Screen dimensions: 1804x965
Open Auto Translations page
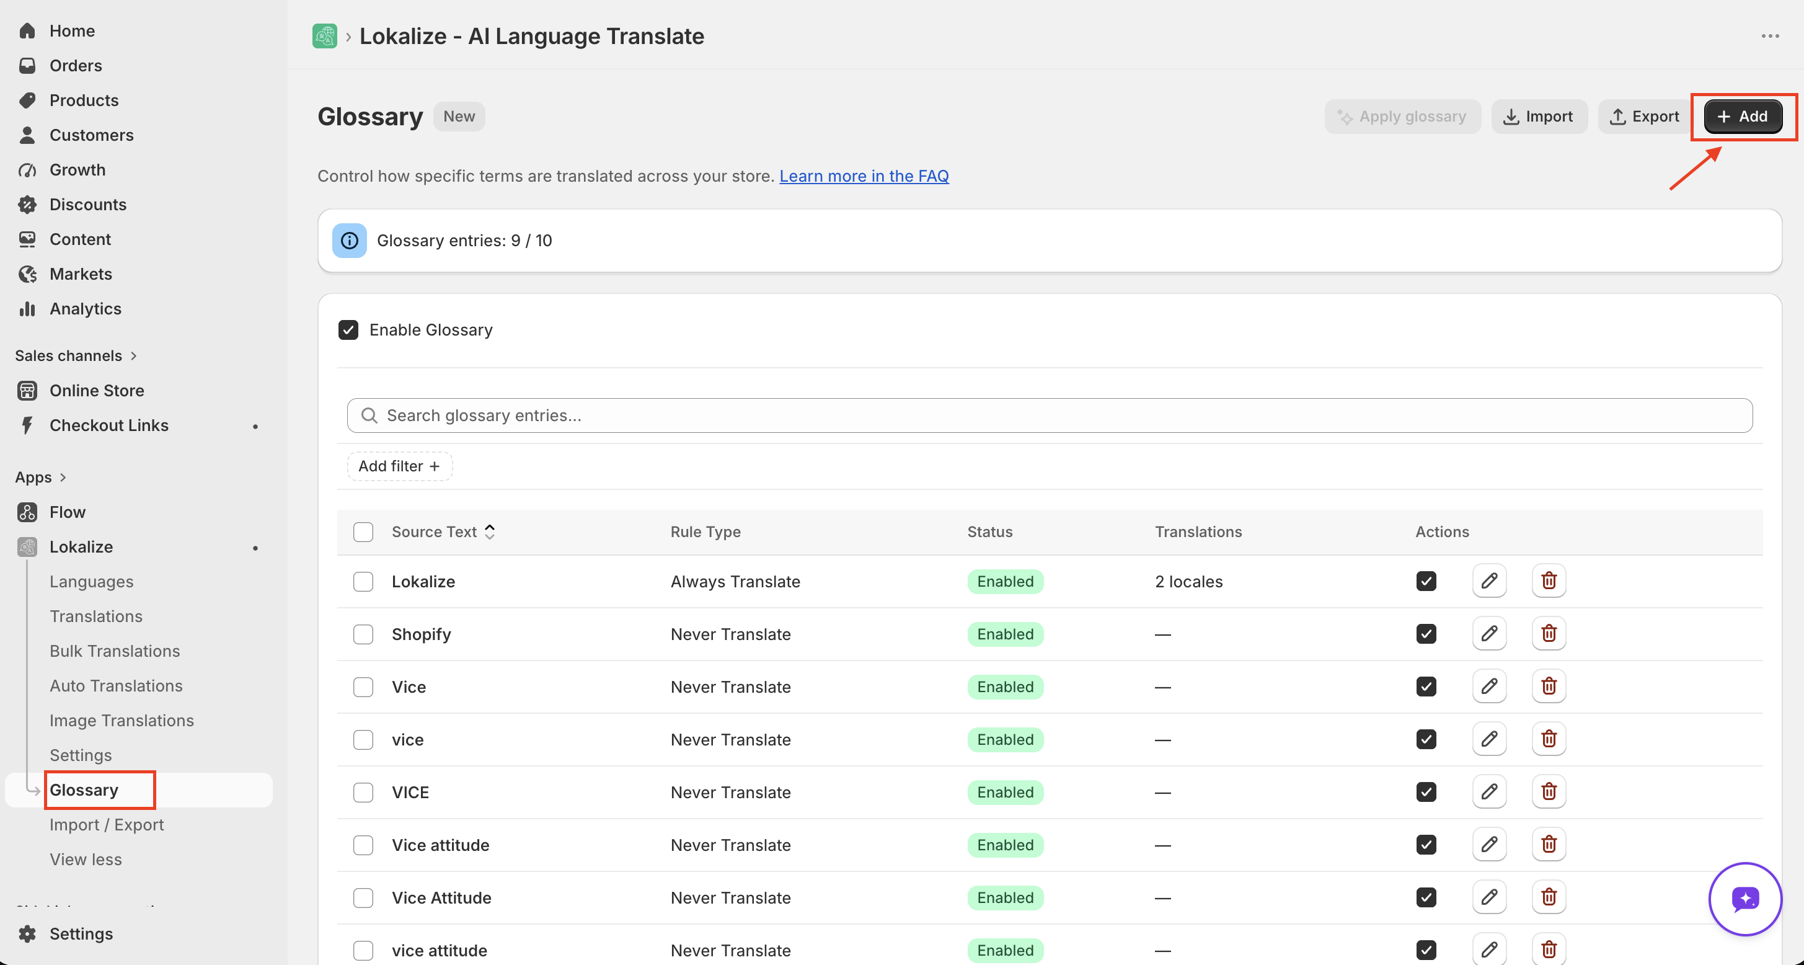[x=115, y=686]
